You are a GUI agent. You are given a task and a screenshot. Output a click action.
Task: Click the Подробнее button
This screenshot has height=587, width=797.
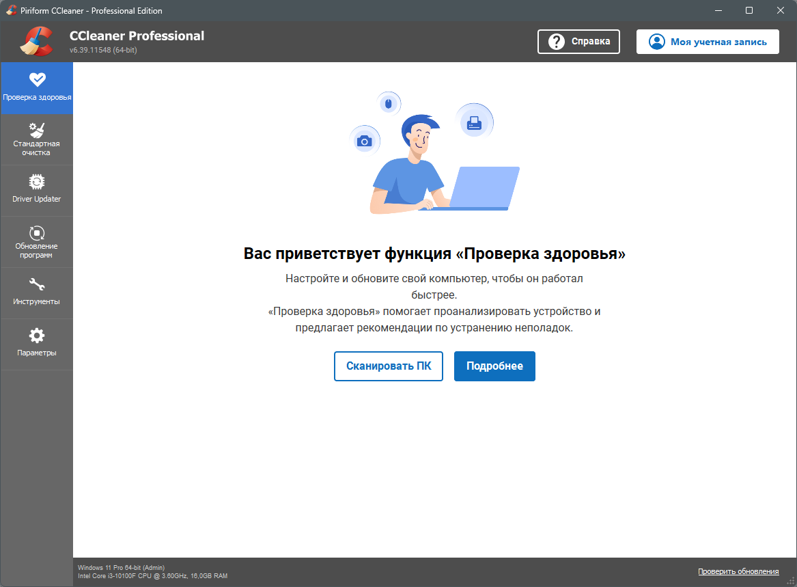494,366
